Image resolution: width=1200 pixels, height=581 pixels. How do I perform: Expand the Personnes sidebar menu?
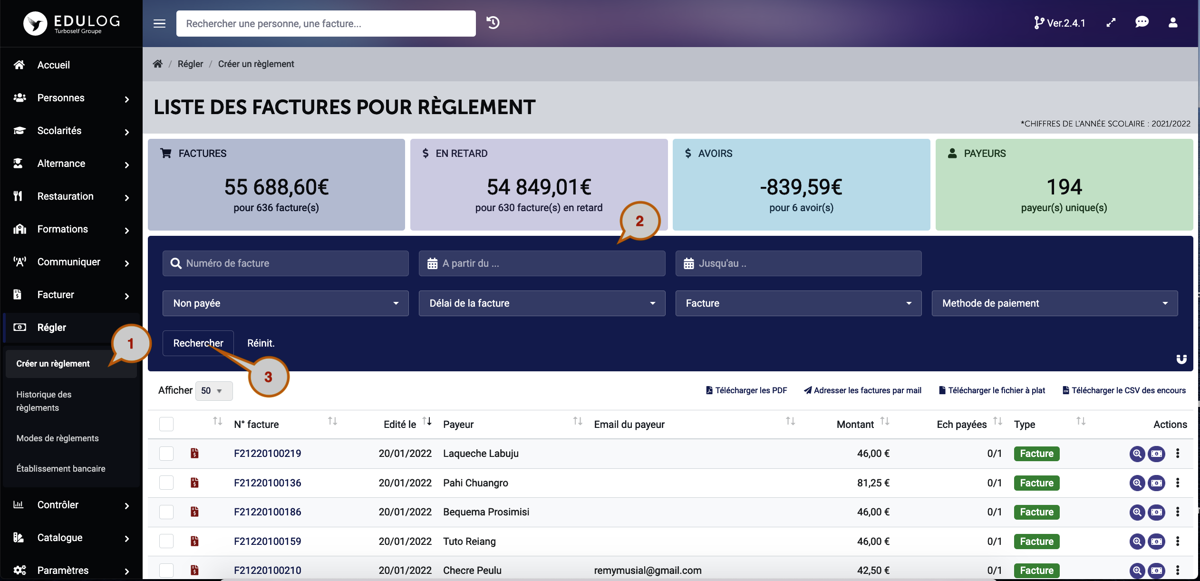click(x=71, y=98)
